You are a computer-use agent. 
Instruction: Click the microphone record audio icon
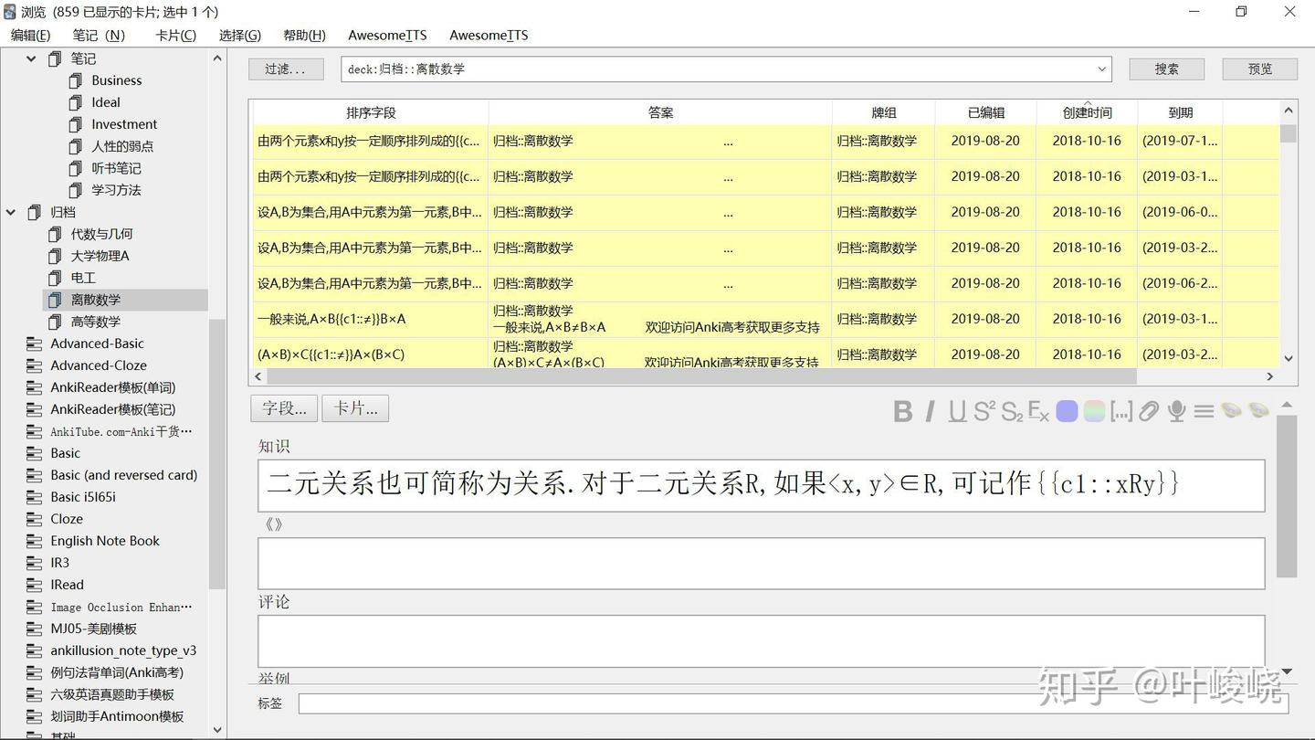coord(1176,412)
